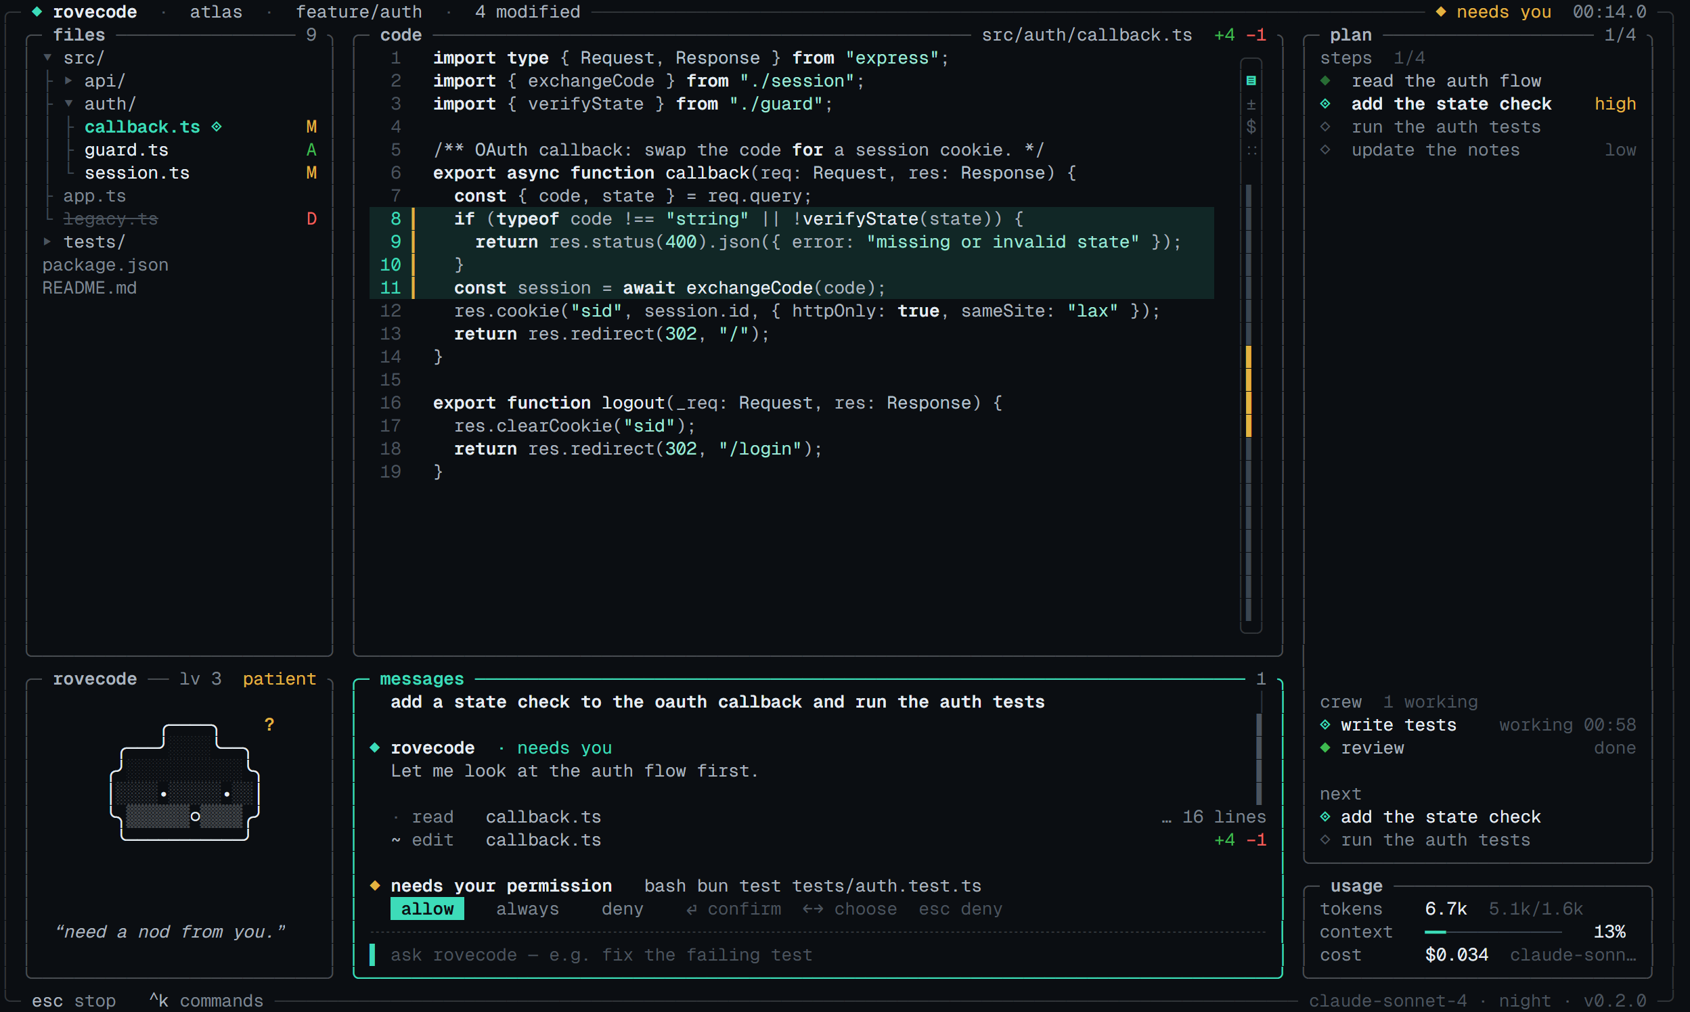Click the rovecode mascot face
This screenshot has width=1690, height=1012.
[184, 782]
